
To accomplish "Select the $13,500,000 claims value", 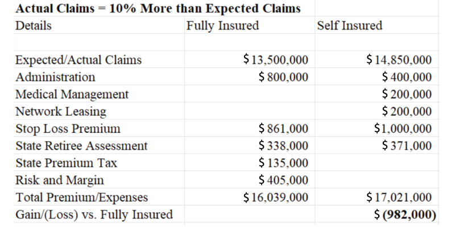I will (x=275, y=60).
